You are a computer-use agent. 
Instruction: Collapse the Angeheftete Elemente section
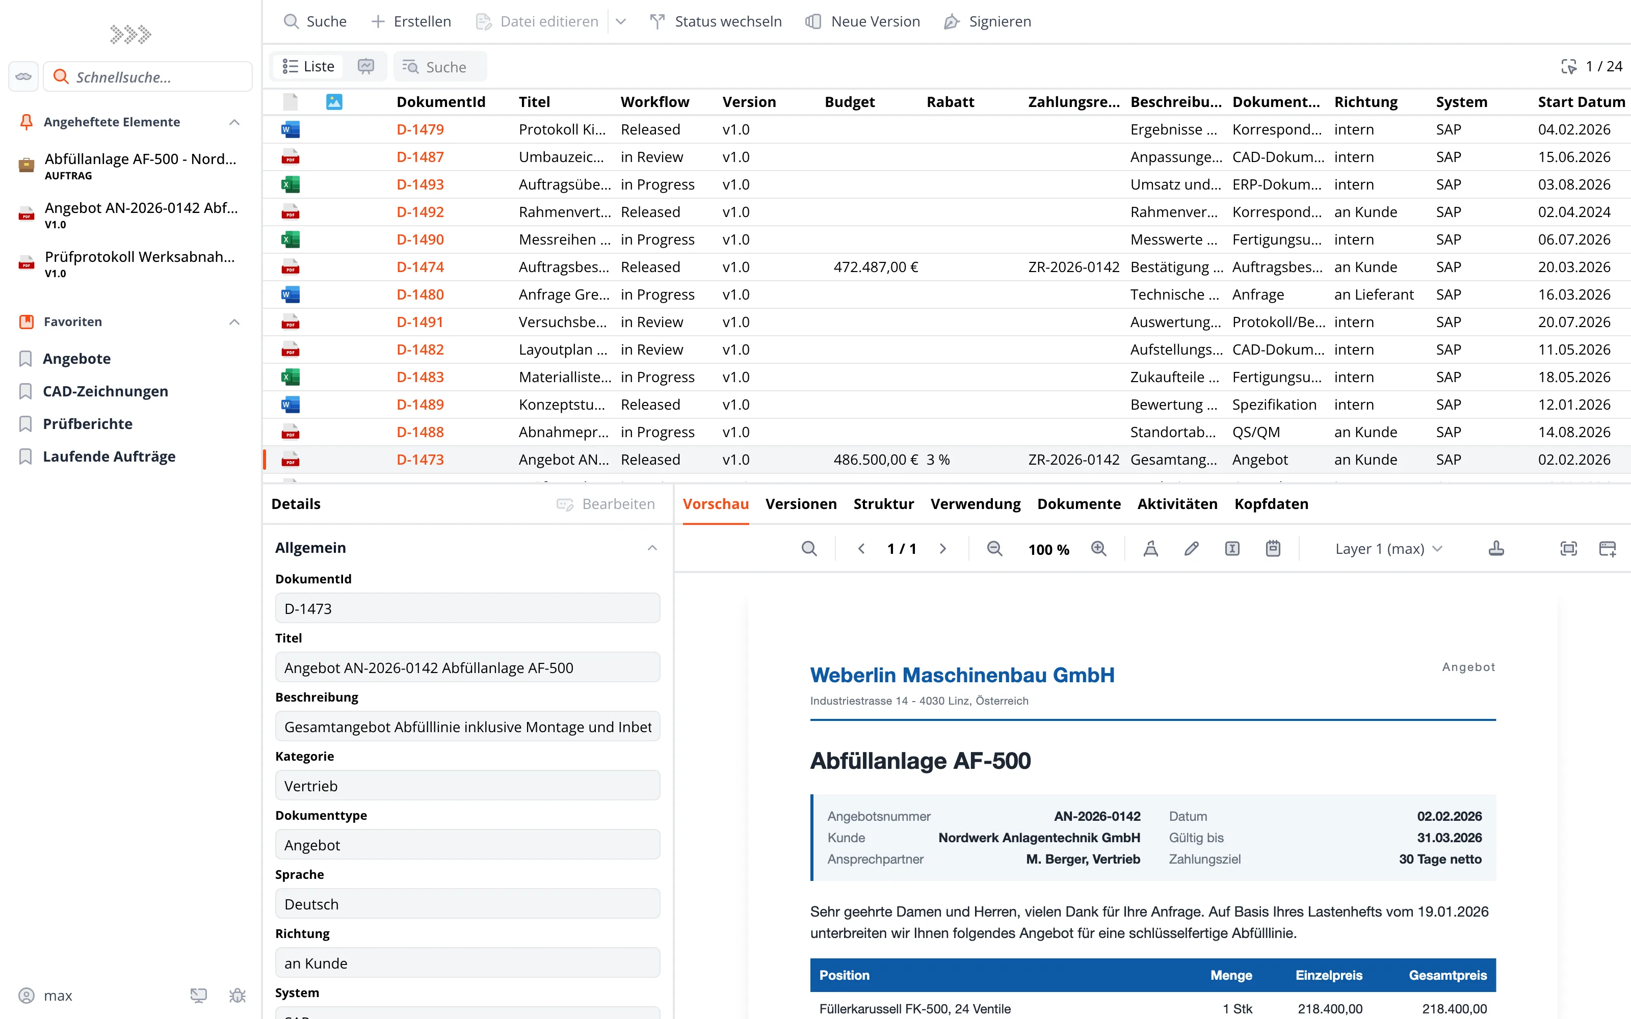click(234, 122)
